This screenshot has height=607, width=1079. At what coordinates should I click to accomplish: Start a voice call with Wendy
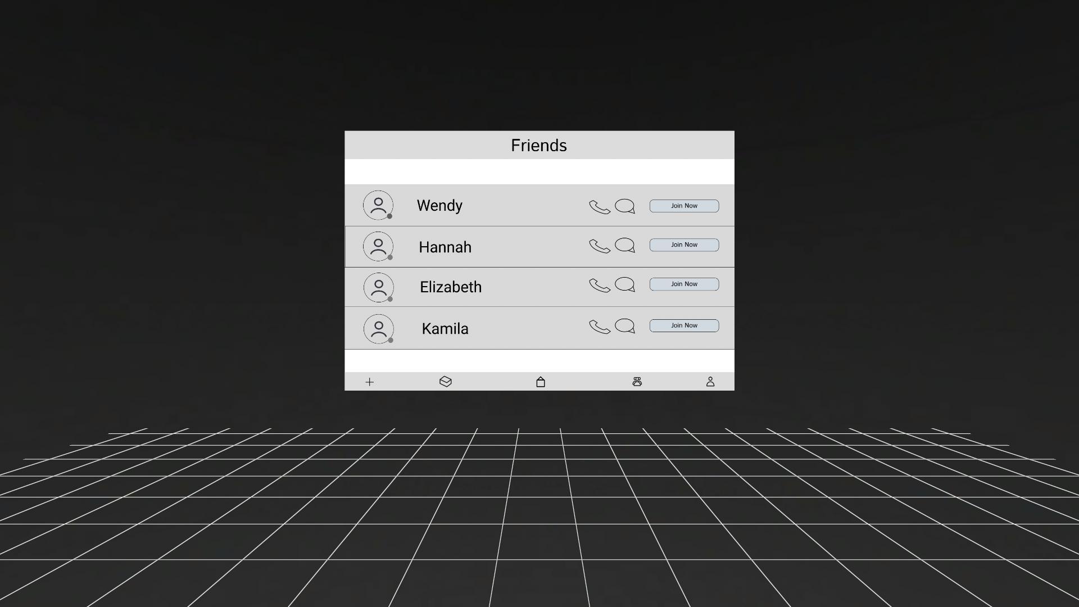tap(599, 207)
